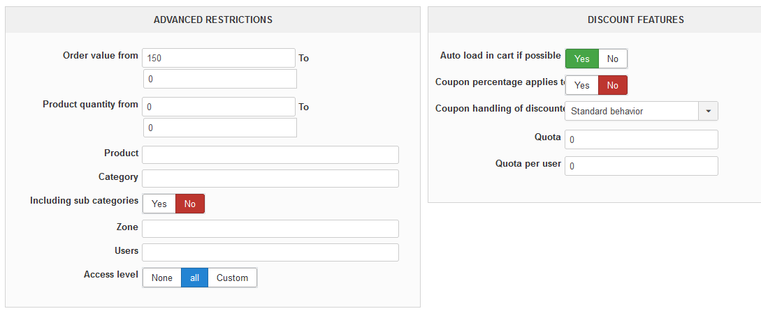
Task: Click the Order value To field
Action: [x=220, y=79]
